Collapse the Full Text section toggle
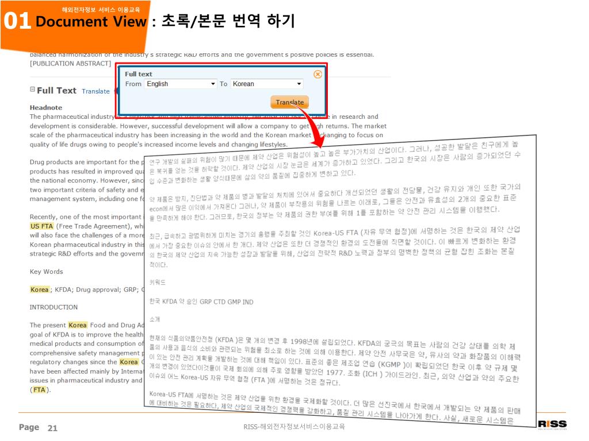This screenshot has width=589, height=441. [32, 89]
